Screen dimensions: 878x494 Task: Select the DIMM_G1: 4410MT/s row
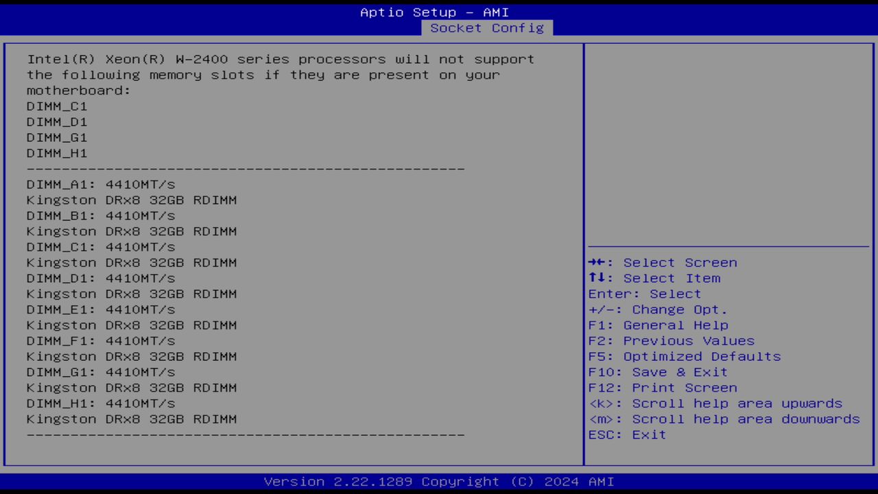click(x=101, y=372)
